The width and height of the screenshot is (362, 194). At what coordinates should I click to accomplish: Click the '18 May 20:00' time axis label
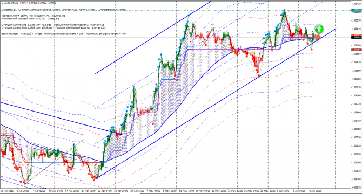(219, 191)
